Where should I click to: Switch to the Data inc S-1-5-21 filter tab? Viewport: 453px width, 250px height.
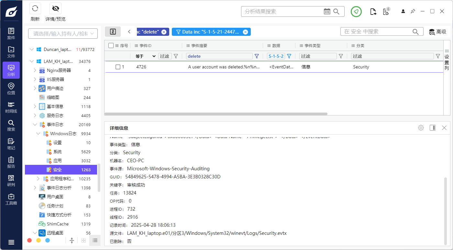tap(209, 32)
